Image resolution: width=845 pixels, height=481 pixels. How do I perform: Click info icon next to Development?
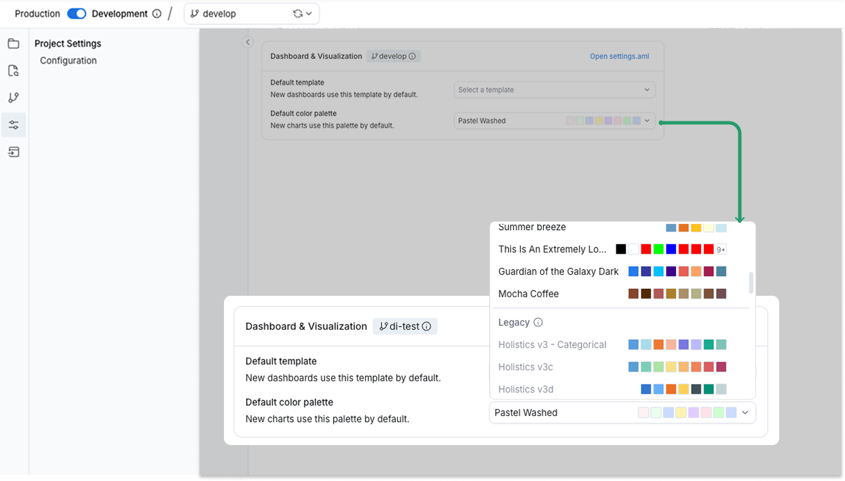157,14
